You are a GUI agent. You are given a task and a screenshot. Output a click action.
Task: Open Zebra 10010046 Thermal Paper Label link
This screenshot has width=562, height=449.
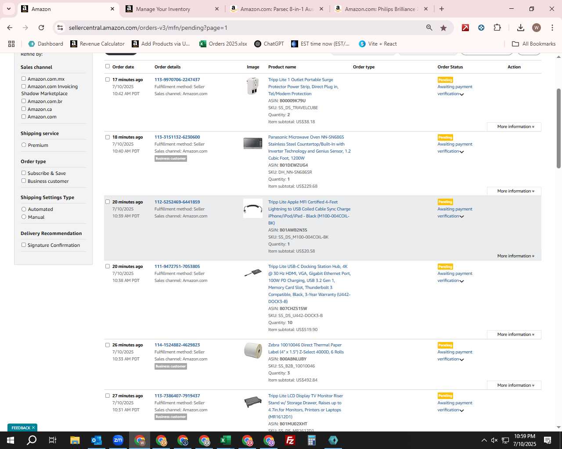coord(306,349)
